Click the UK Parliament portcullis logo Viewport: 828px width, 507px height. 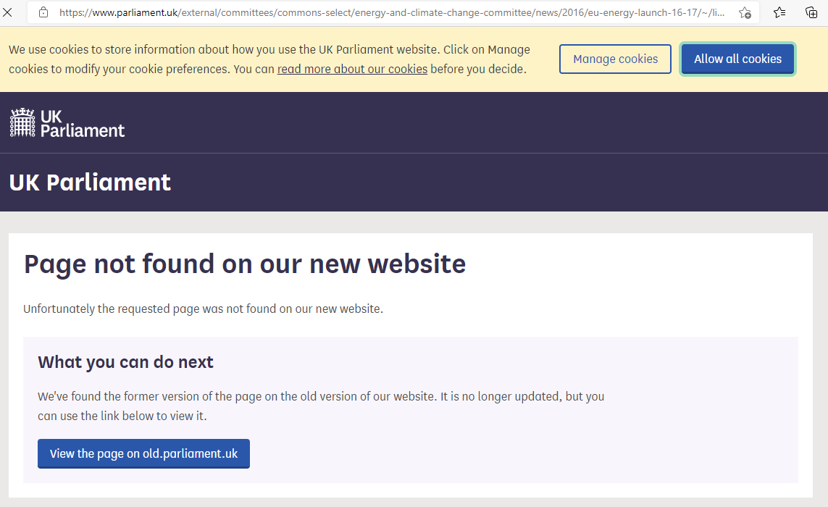pyautogui.click(x=67, y=122)
